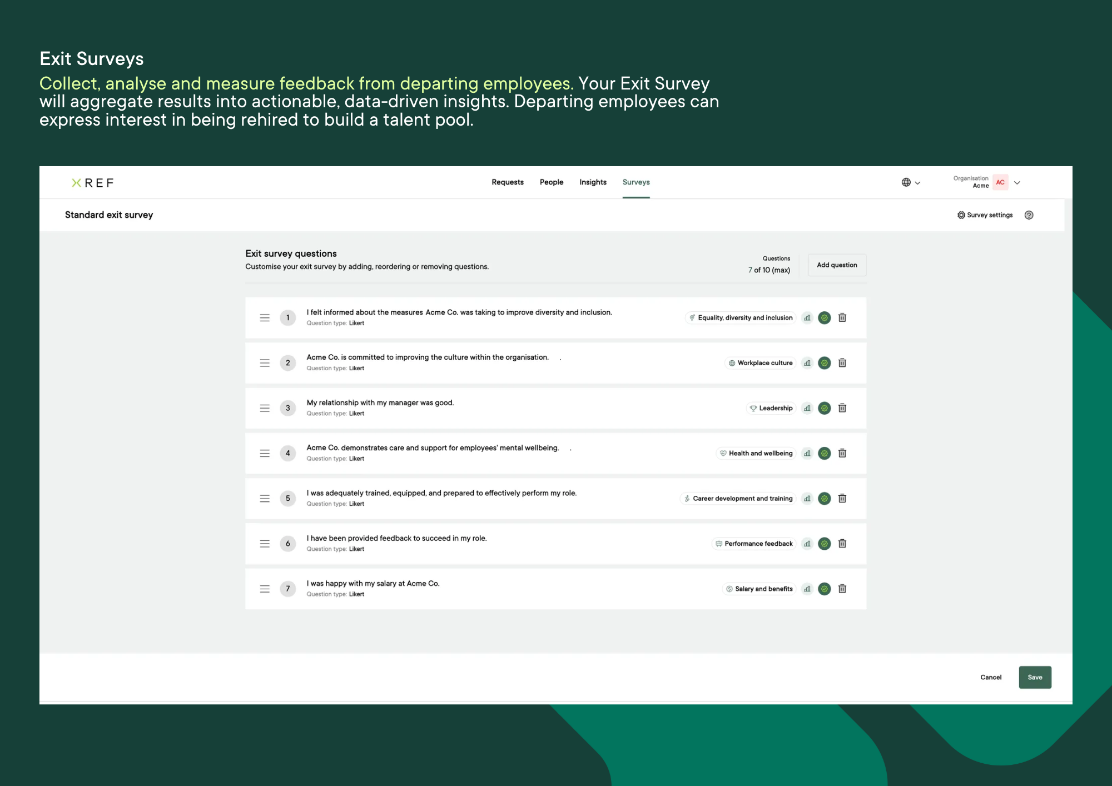This screenshot has height=786, width=1112.
Task: View analytics for question 1 via chart icon
Action: coord(807,317)
